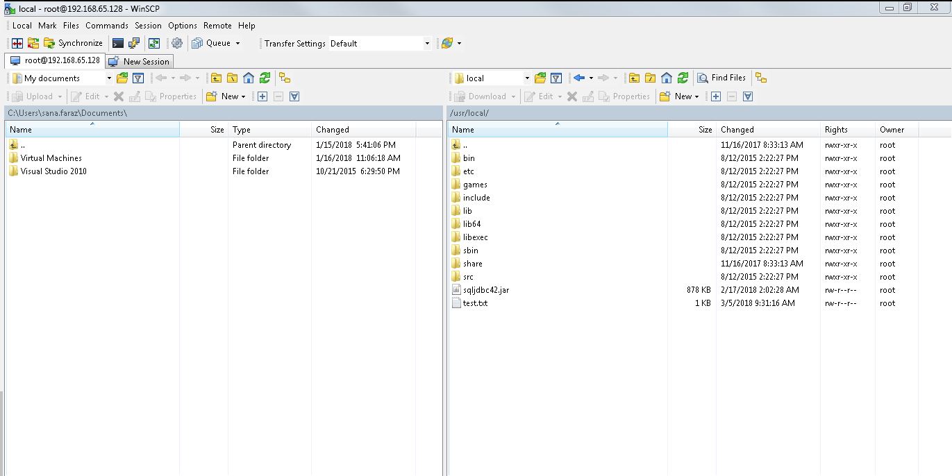Select the sqljdbc42.jar file
Screen dimensions: 952x476
click(x=486, y=290)
